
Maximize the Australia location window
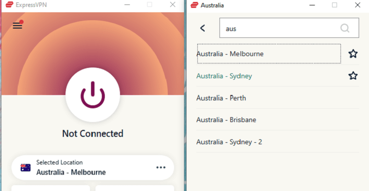(x=335, y=5)
